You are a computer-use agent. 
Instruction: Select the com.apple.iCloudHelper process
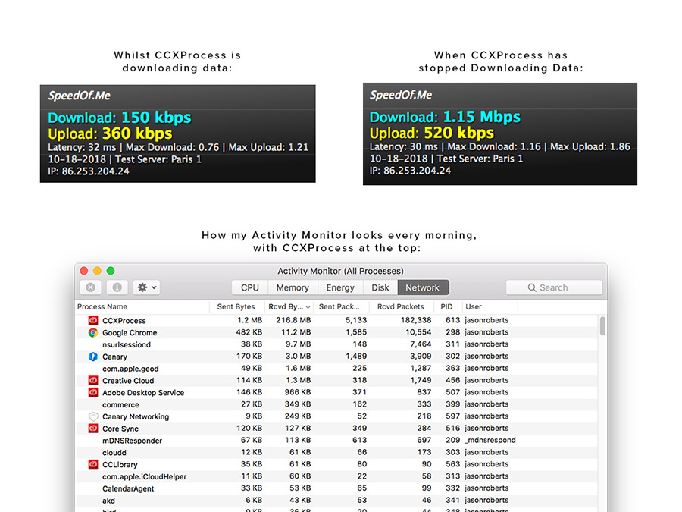145,477
